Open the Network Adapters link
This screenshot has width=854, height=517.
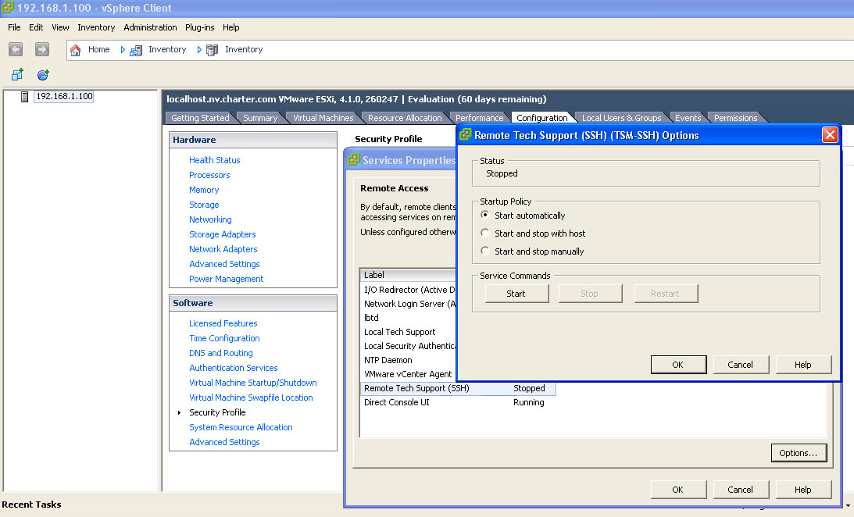pos(223,248)
